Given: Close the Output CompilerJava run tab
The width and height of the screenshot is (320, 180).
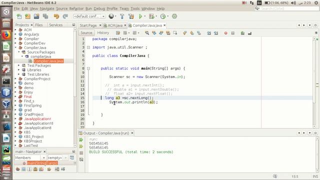Looking at the screenshot, I should coord(132,133).
